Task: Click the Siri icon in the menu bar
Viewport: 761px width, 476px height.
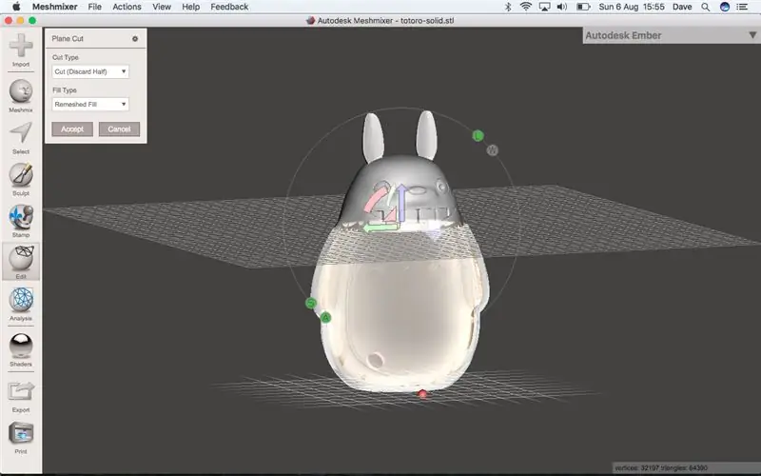Action: click(725, 7)
